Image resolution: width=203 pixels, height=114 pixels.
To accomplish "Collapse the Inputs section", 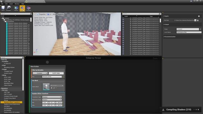I will (164, 16).
